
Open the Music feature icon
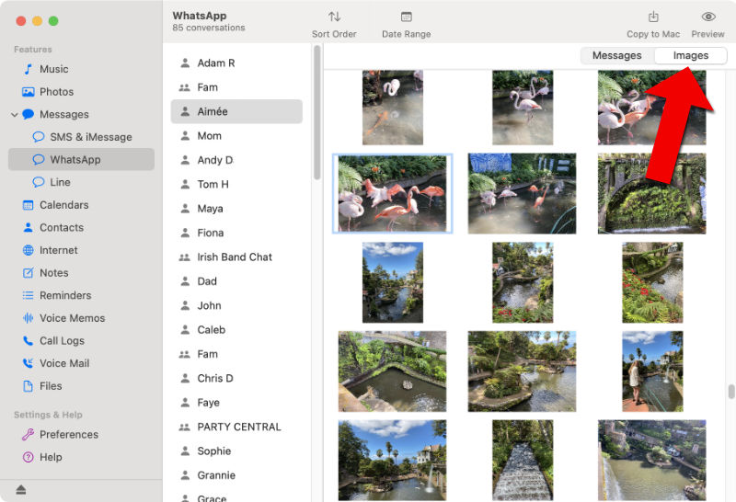point(29,69)
